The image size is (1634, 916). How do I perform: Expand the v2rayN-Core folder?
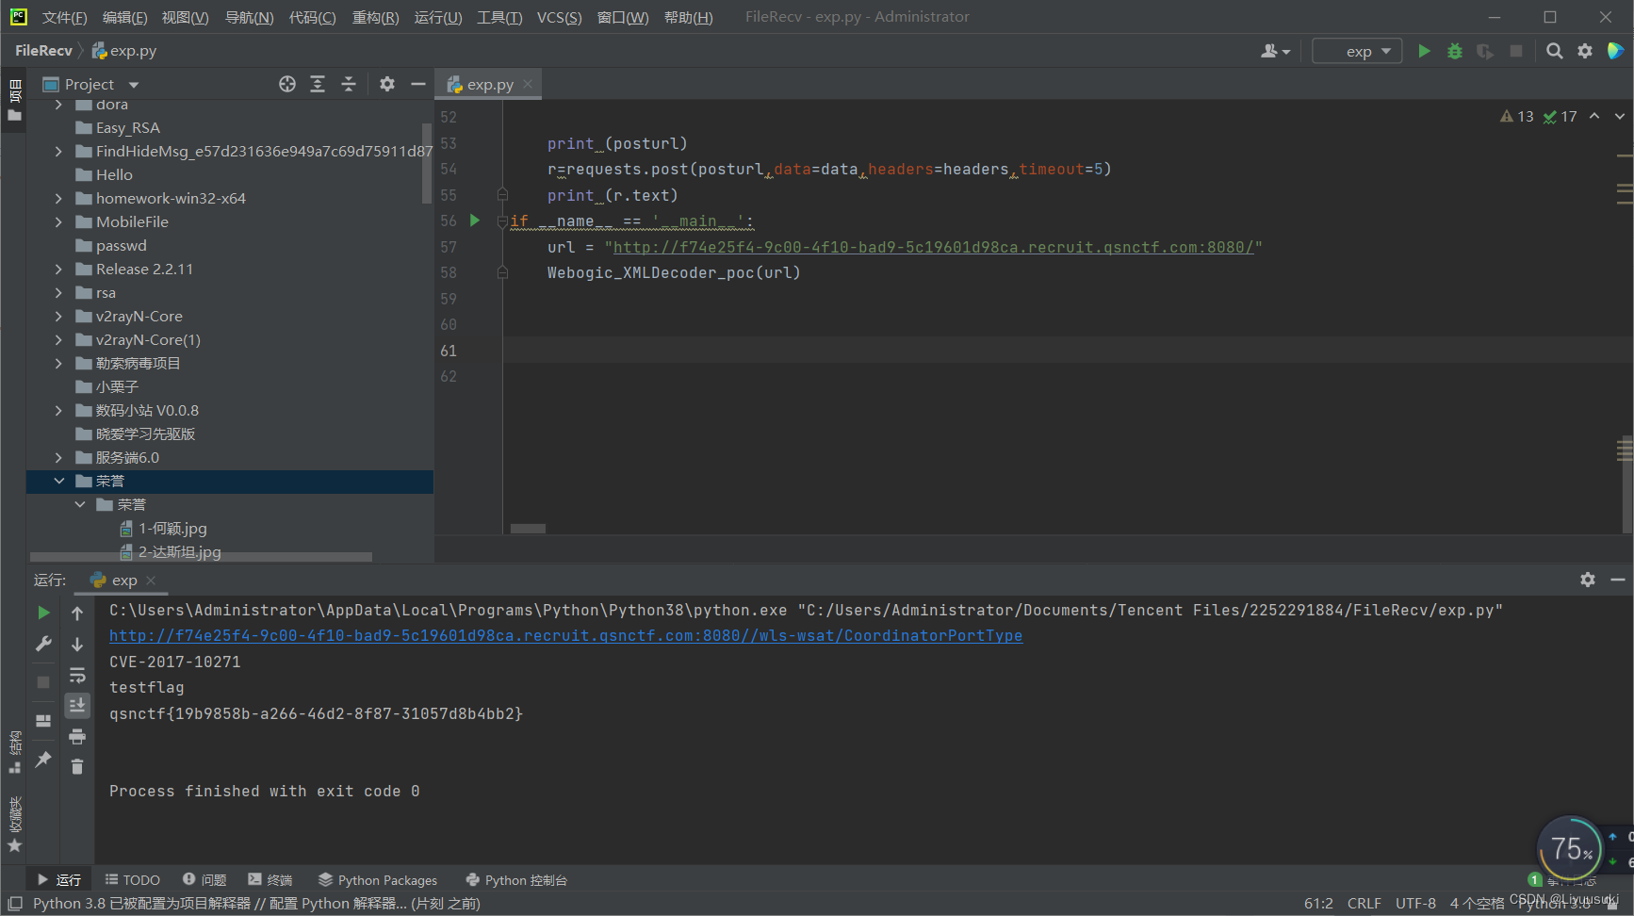click(58, 316)
